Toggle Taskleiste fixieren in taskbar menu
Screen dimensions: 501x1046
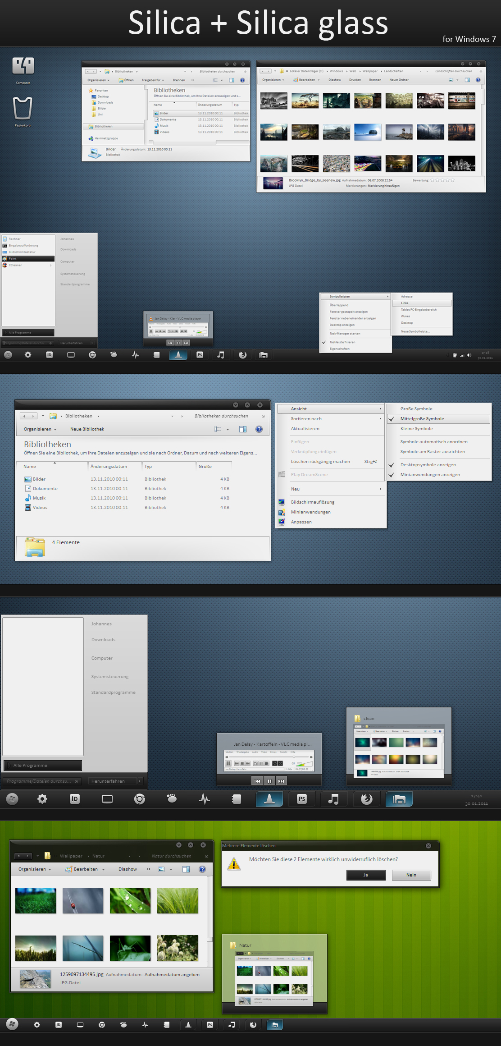(355, 342)
